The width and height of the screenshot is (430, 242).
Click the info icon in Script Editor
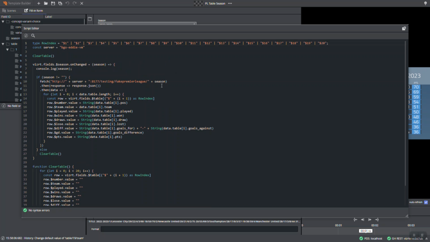(x=26, y=36)
